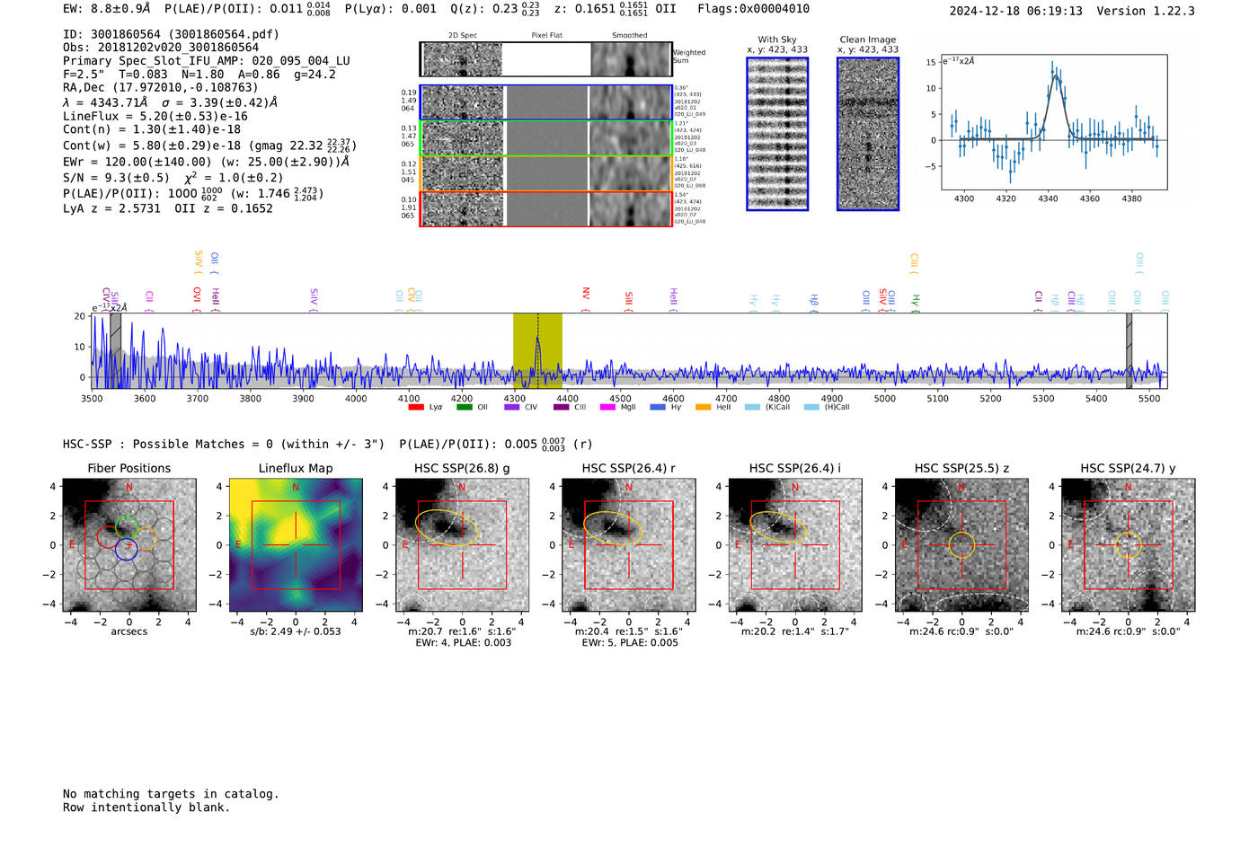
Task: Click the yellow ellipse in the g-band image
Action: pyautogui.click(x=447, y=528)
